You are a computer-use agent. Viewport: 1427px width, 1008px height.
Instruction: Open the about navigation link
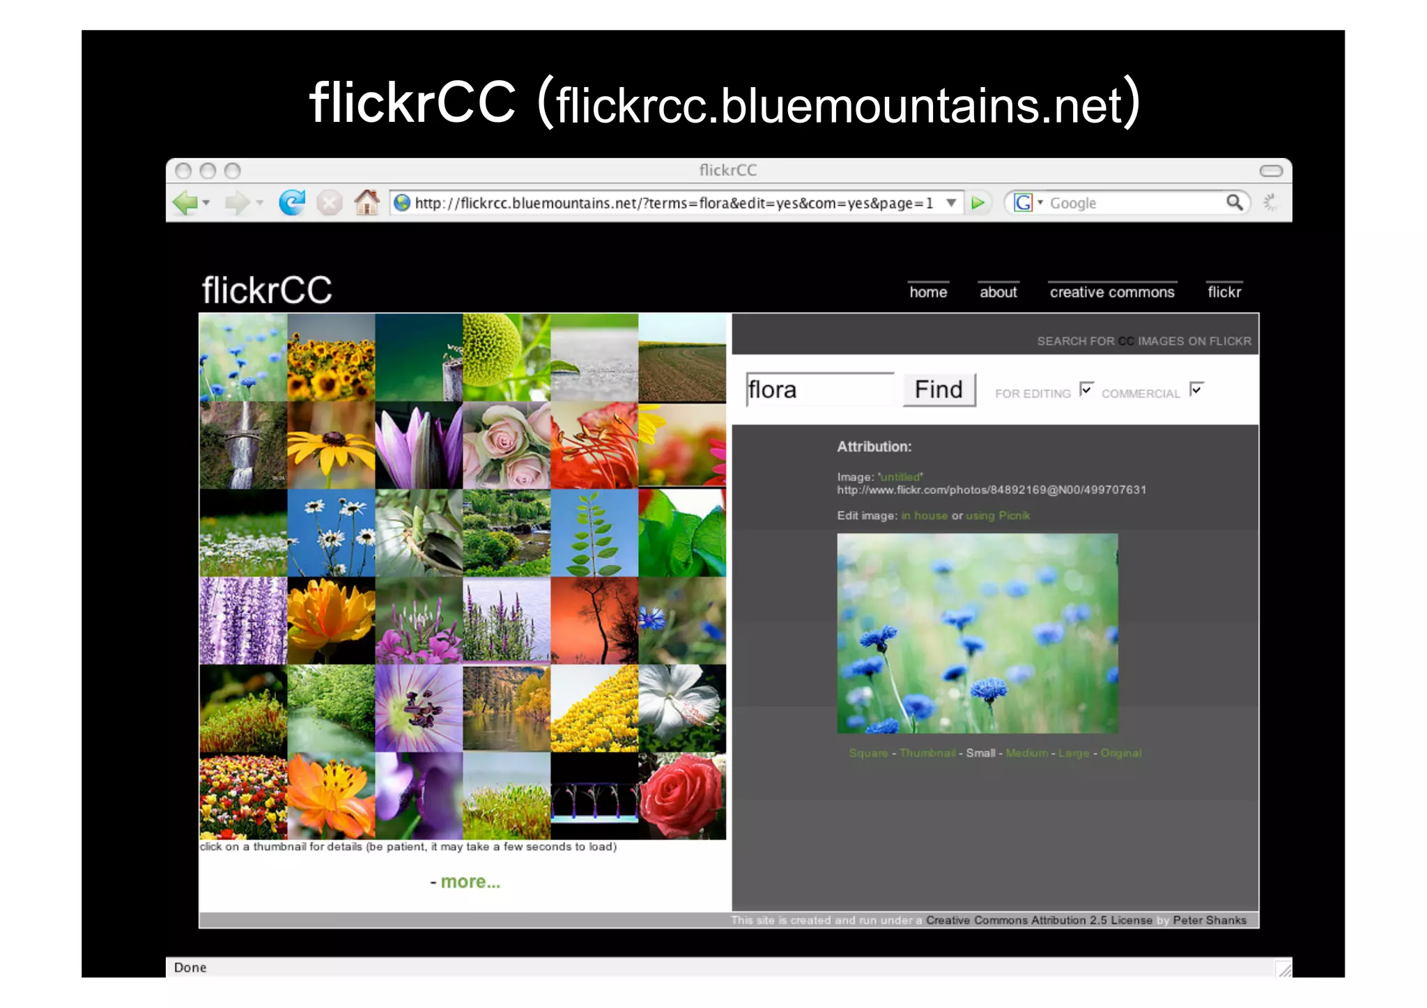point(998,292)
